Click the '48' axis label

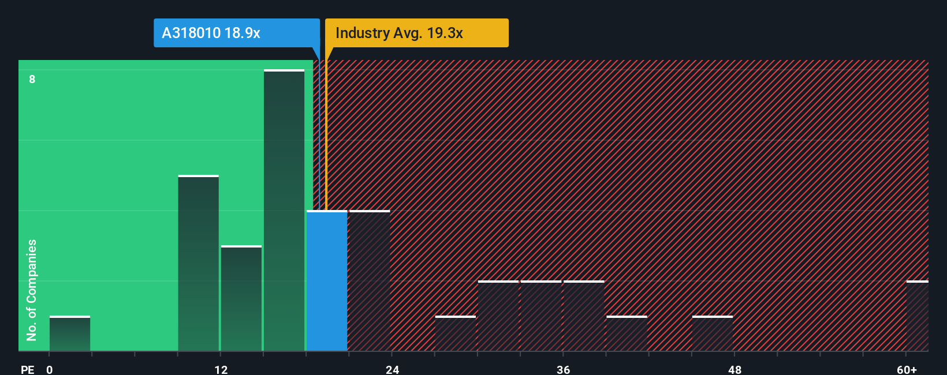tap(735, 369)
